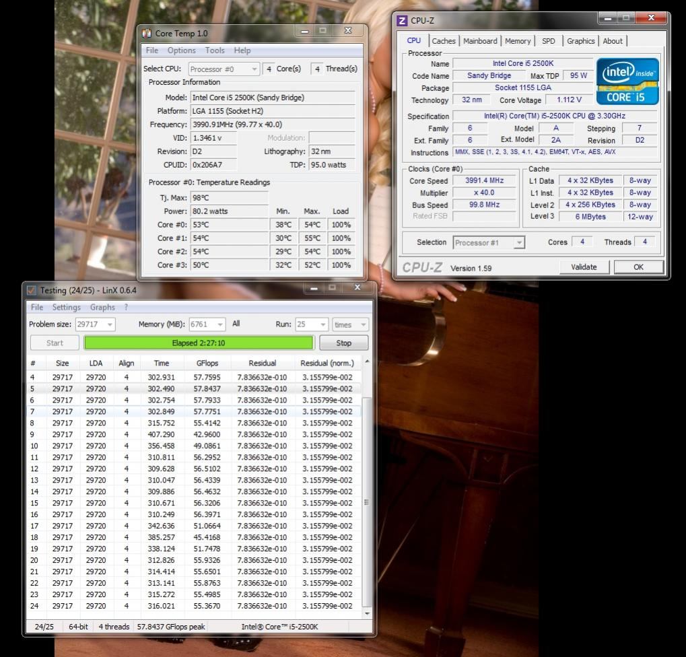Open Tools menu in Core Temp
686x657 pixels.
point(215,50)
